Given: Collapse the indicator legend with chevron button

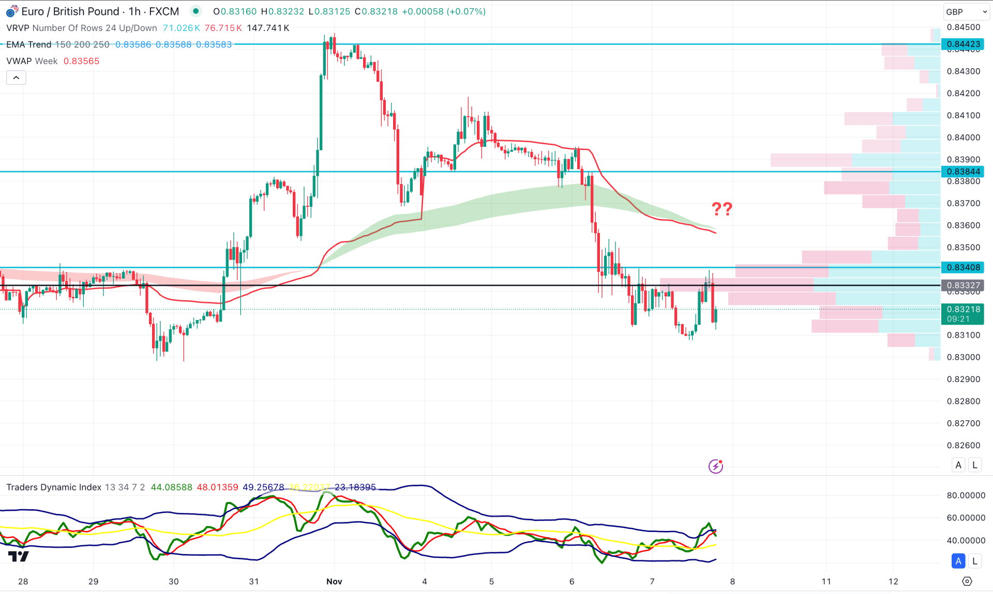Looking at the screenshot, I should click(x=16, y=78).
